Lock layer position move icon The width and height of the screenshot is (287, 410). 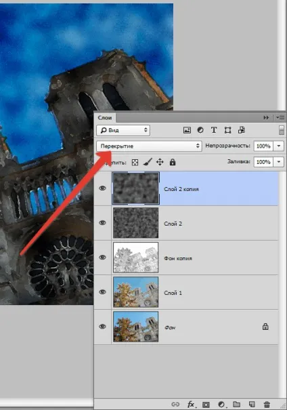tap(160, 162)
